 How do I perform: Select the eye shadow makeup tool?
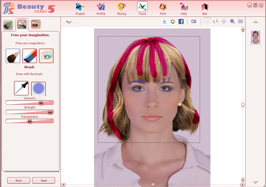tap(46, 56)
